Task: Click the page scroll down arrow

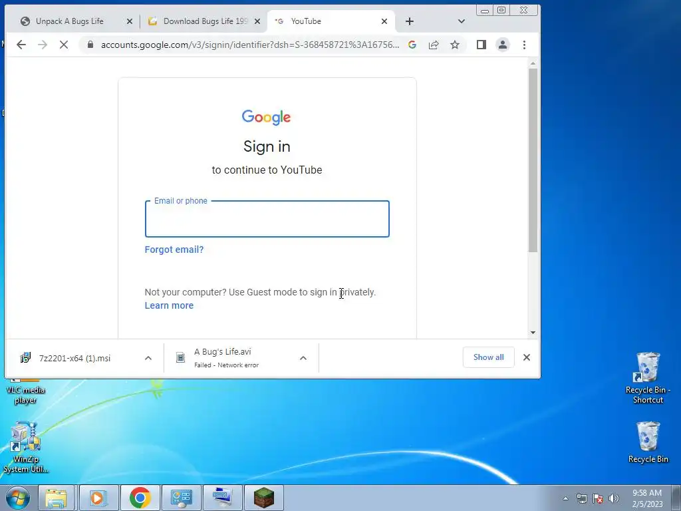Action: (533, 333)
